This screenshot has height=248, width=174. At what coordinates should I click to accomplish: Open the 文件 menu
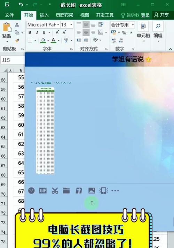click(x=9, y=15)
